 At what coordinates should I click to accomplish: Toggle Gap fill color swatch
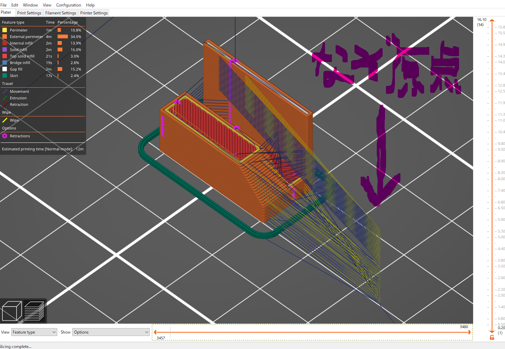(5, 69)
